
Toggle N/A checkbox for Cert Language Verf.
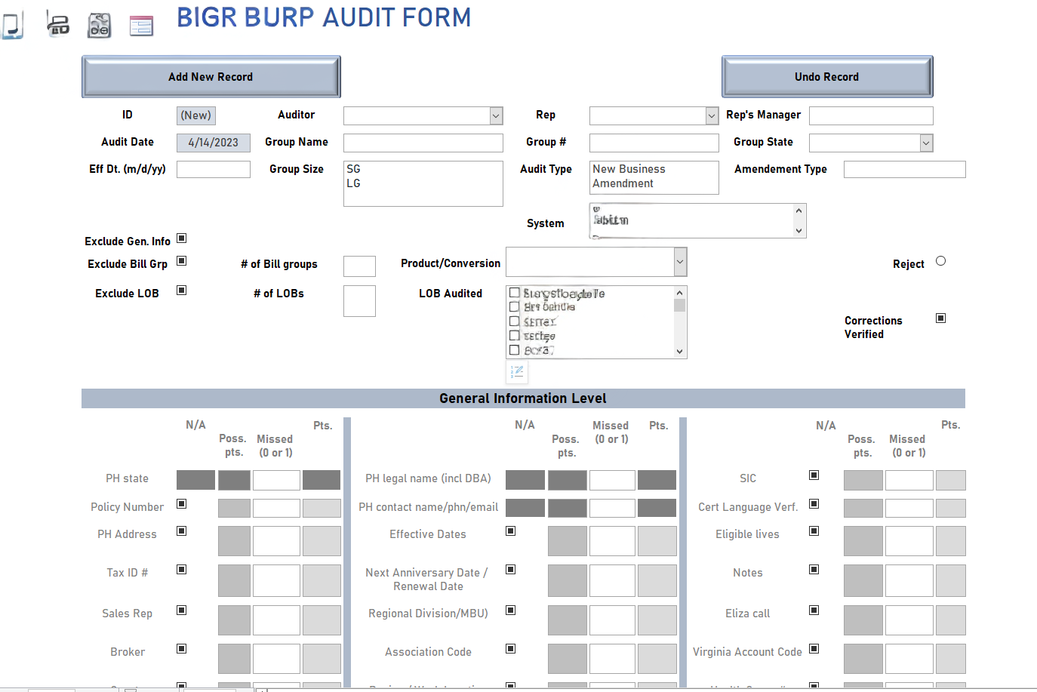814,503
